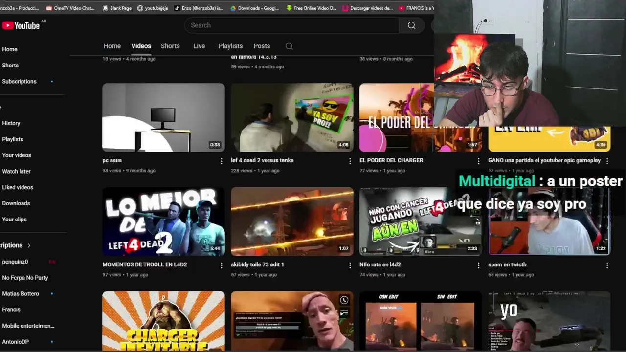This screenshot has height=352, width=626.
Task: Open AntonioDP channel subscription
Action: click(x=16, y=342)
